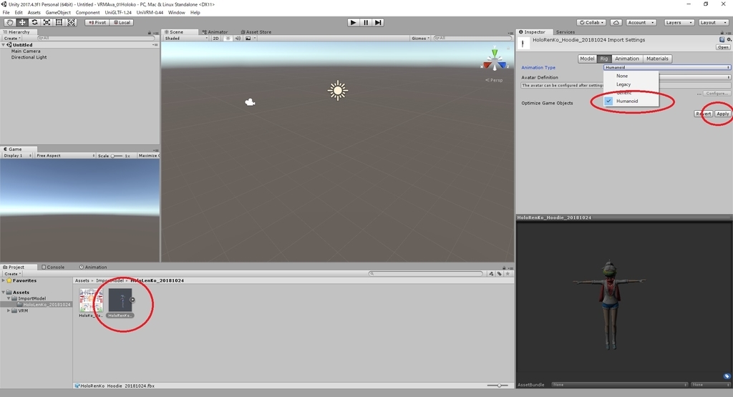733x397 pixels.
Task: Toggle scene audio speaker icon
Action: pos(238,39)
